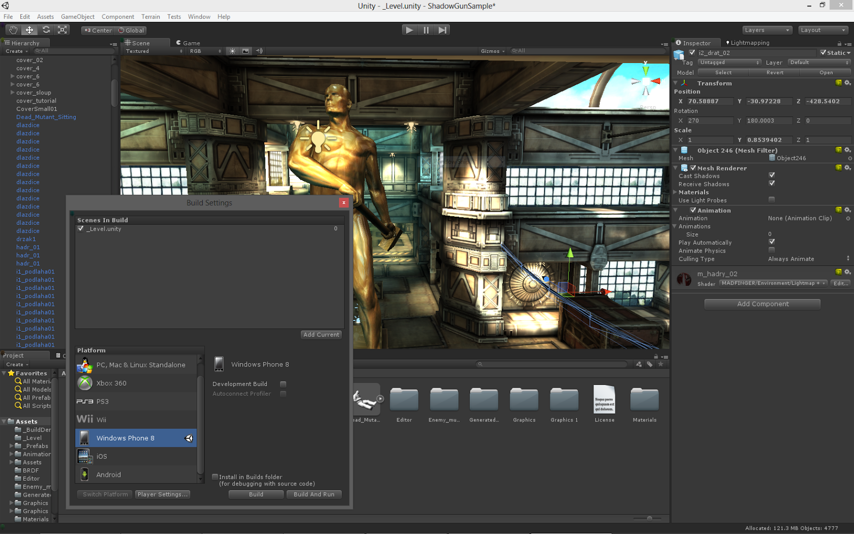The width and height of the screenshot is (854, 534).
Task: Mute Scene view audio with the speaker icon
Action: click(259, 51)
